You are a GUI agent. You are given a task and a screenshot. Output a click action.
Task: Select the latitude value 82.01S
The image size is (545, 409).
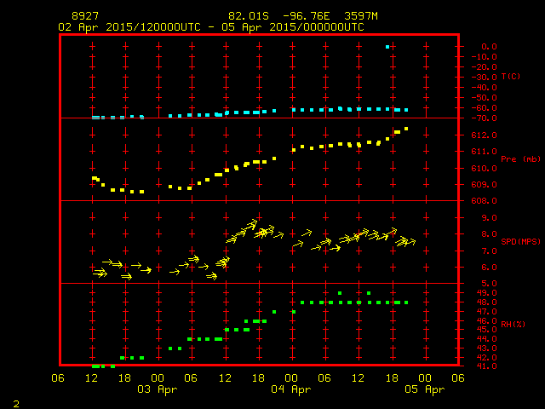(x=249, y=16)
